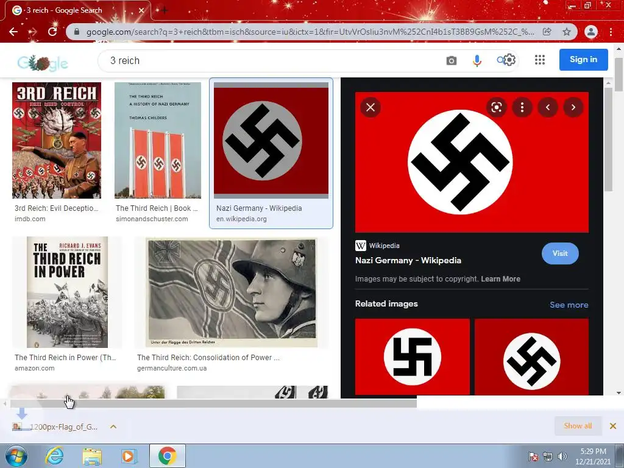624x468 pixels.
Task: Click the simonandschuster.com source text
Action: click(x=152, y=219)
